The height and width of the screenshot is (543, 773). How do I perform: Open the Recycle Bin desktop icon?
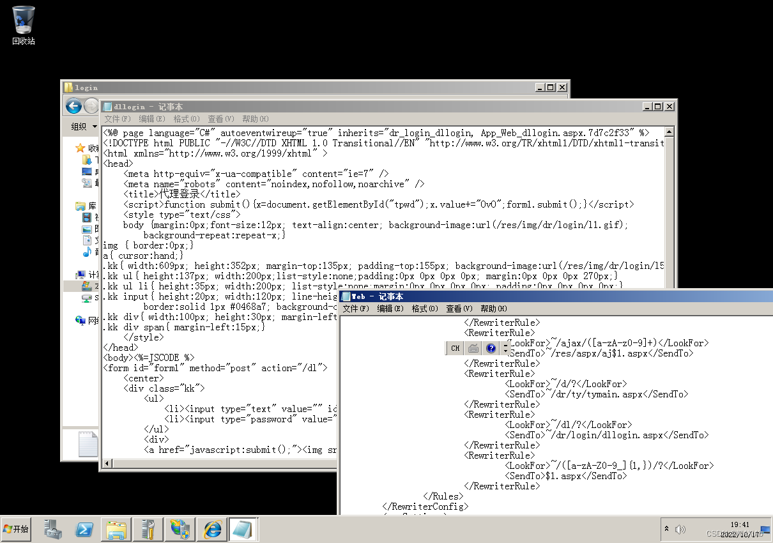[x=24, y=26]
